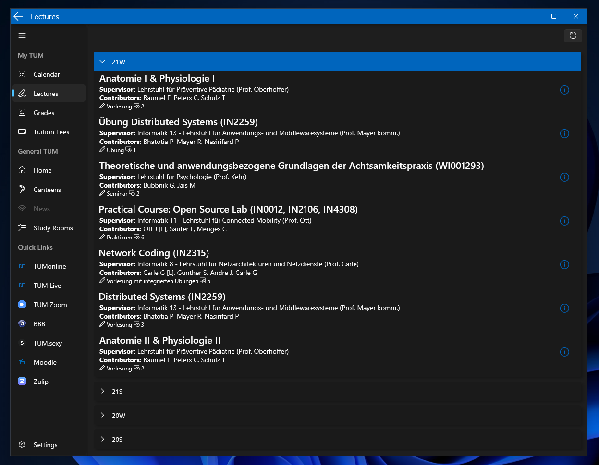Click the TUM Zoom camera icon
The height and width of the screenshot is (465, 599).
(x=22, y=304)
